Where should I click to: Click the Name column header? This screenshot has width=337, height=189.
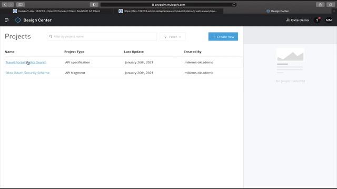tap(9, 51)
